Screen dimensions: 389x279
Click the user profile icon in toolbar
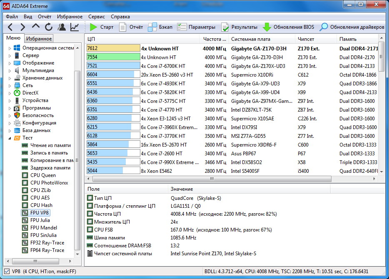(x=62, y=27)
